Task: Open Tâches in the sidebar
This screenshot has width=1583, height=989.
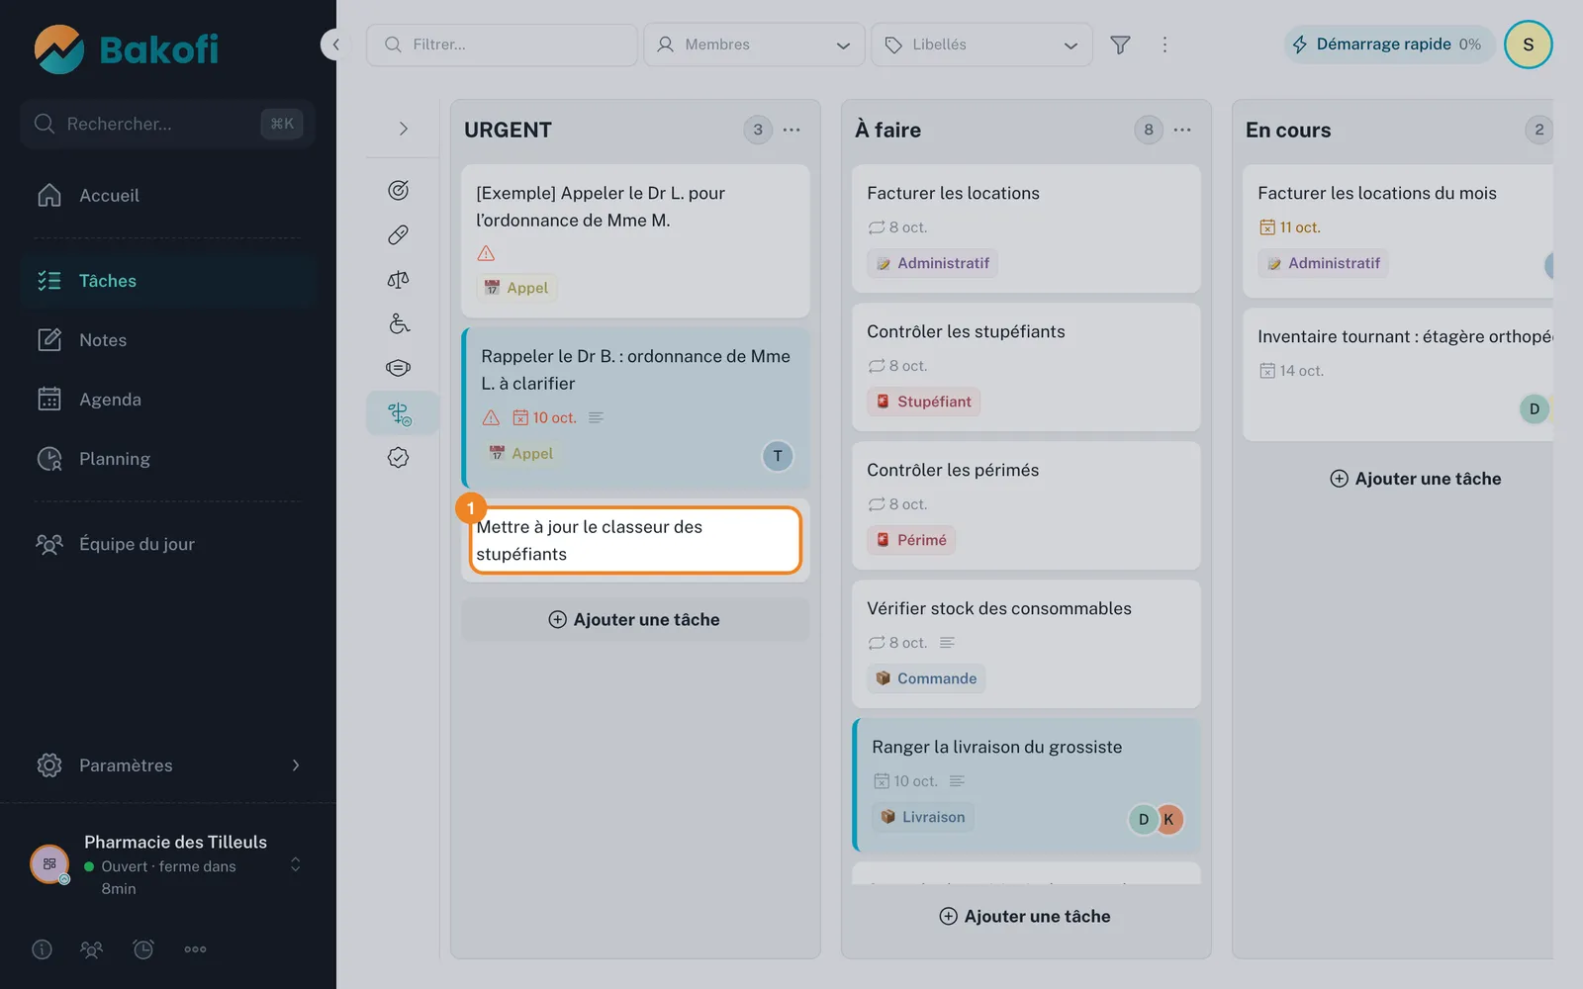Action: (x=167, y=281)
